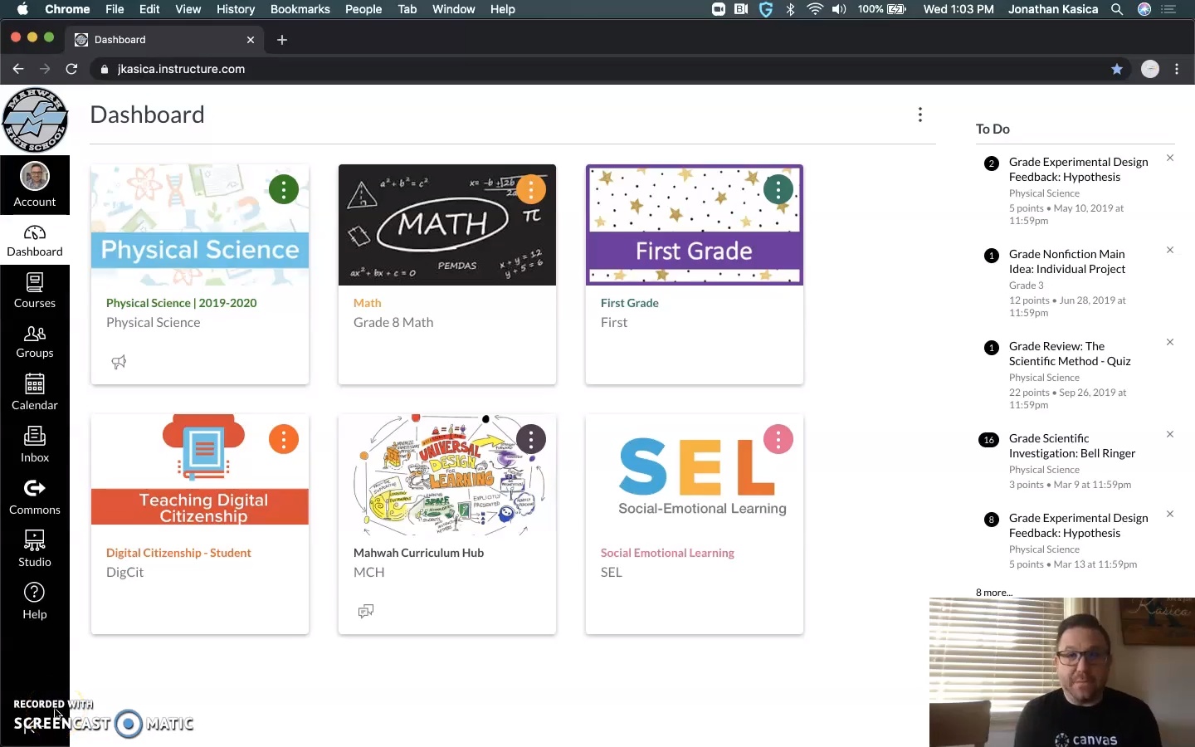
Task: Open the Groups sidebar item
Action: tap(34, 341)
